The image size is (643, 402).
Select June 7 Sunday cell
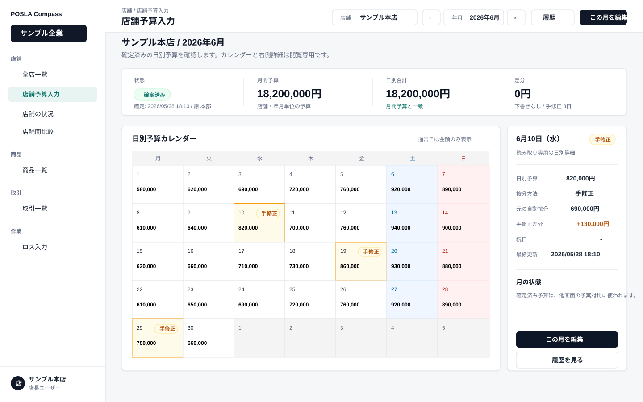coord(463,184)
